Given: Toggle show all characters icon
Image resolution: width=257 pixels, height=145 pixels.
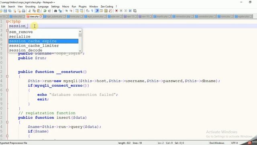Looking at the screenshot, I should 92,11.
